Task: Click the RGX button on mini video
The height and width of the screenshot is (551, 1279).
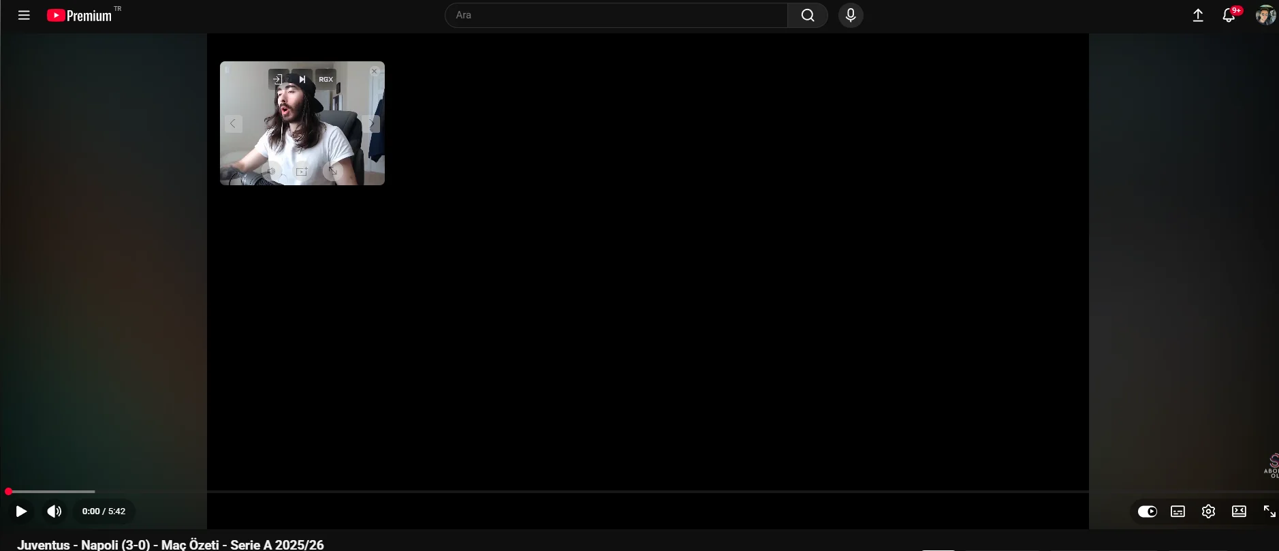Action: click(326, 79)
